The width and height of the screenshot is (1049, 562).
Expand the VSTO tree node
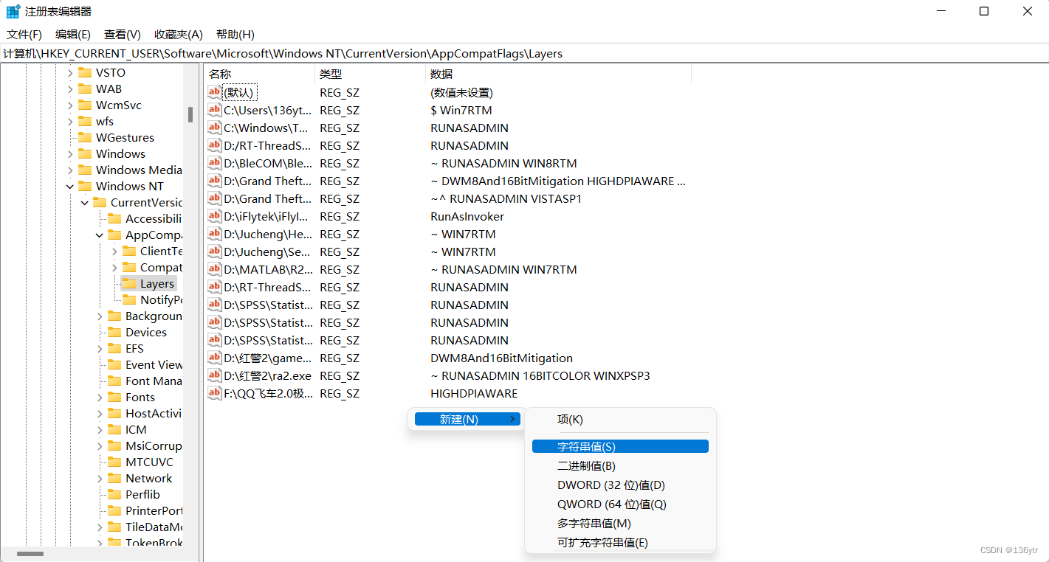[70, 72]
